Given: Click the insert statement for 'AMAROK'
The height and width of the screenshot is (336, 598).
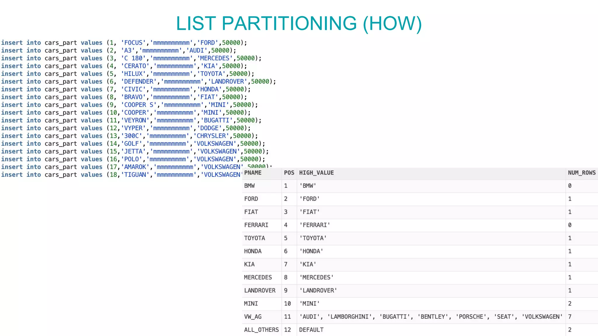Looking at the screenshot, I should click(x=137, y=167).
